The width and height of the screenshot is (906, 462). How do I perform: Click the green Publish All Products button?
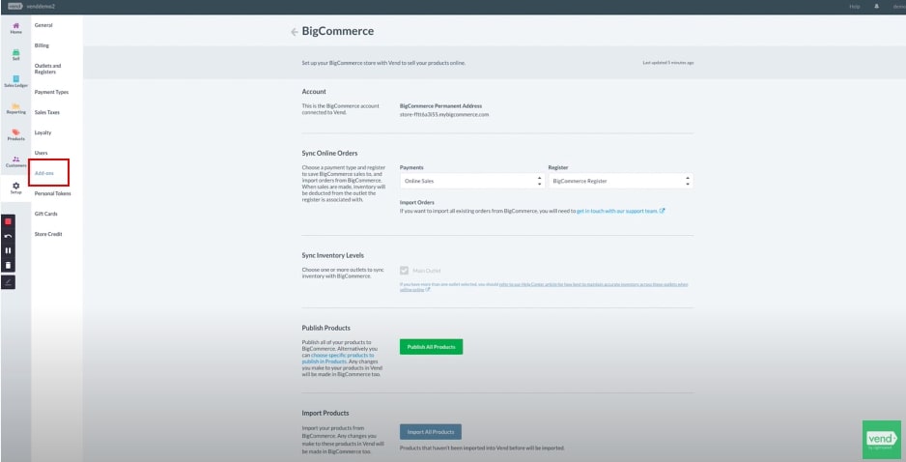point(431,346)
